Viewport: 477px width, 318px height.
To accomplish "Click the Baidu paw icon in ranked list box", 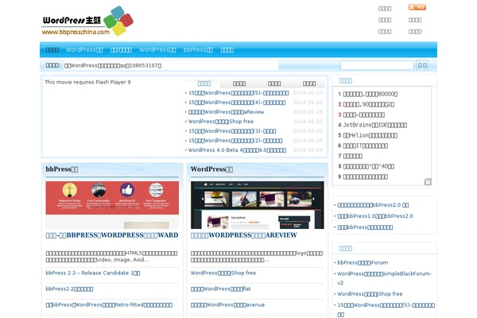I will click(428, 182).
